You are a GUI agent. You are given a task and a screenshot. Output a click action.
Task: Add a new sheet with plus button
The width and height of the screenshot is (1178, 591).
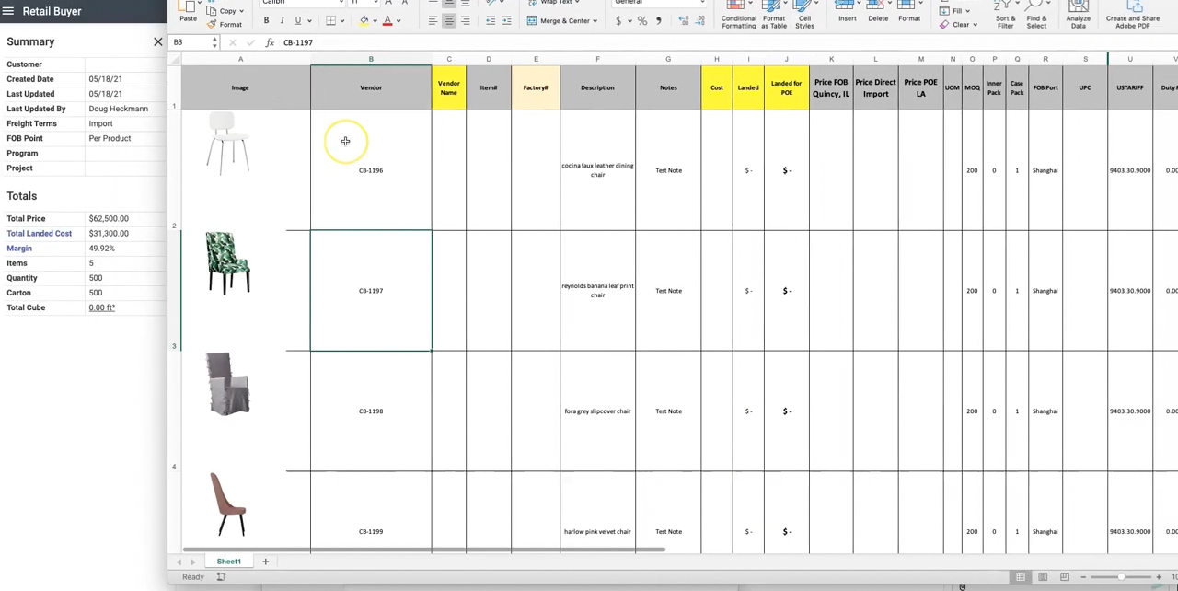click(x=265, y=562)
